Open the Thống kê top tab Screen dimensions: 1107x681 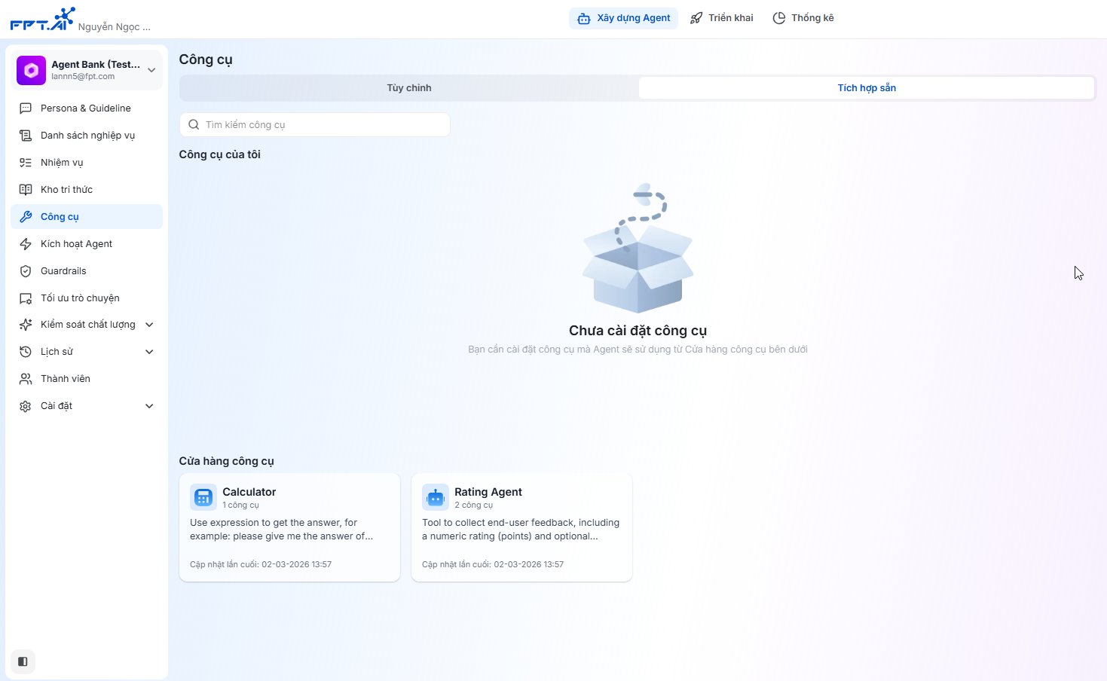point(803,18)
